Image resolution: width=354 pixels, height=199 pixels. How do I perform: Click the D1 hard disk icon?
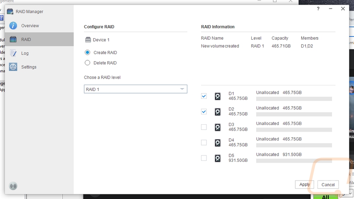217,96
